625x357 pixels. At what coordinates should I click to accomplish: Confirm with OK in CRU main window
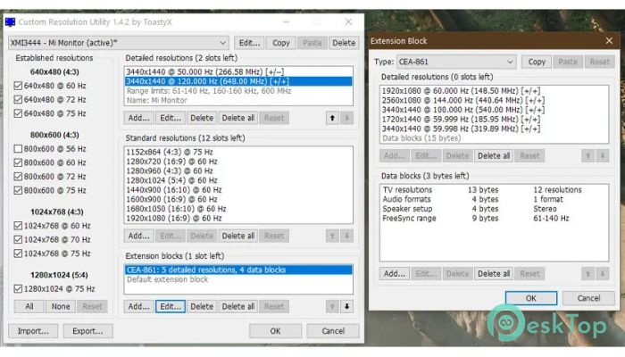[x=275, y=331]
